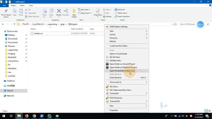Click Pin to Quick access icon
Screen dimensions: 212x119
[6, 13]
